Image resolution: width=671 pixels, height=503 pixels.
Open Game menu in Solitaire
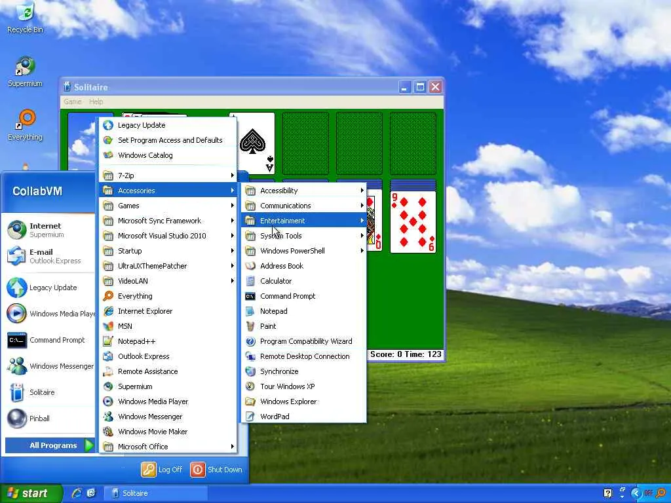pos(72,102)
